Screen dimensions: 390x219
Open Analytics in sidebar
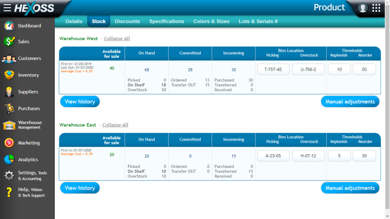click(28, 160)
